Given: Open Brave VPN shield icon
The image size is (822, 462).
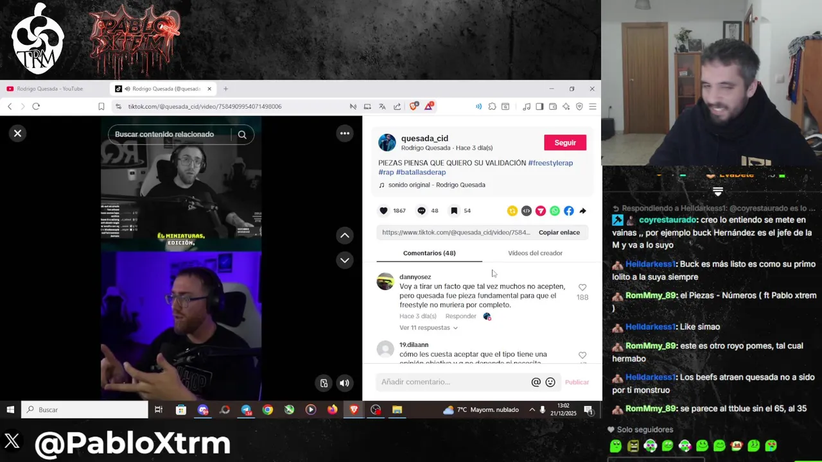Looking at the screenshot, I should click(x=579, y=107).
